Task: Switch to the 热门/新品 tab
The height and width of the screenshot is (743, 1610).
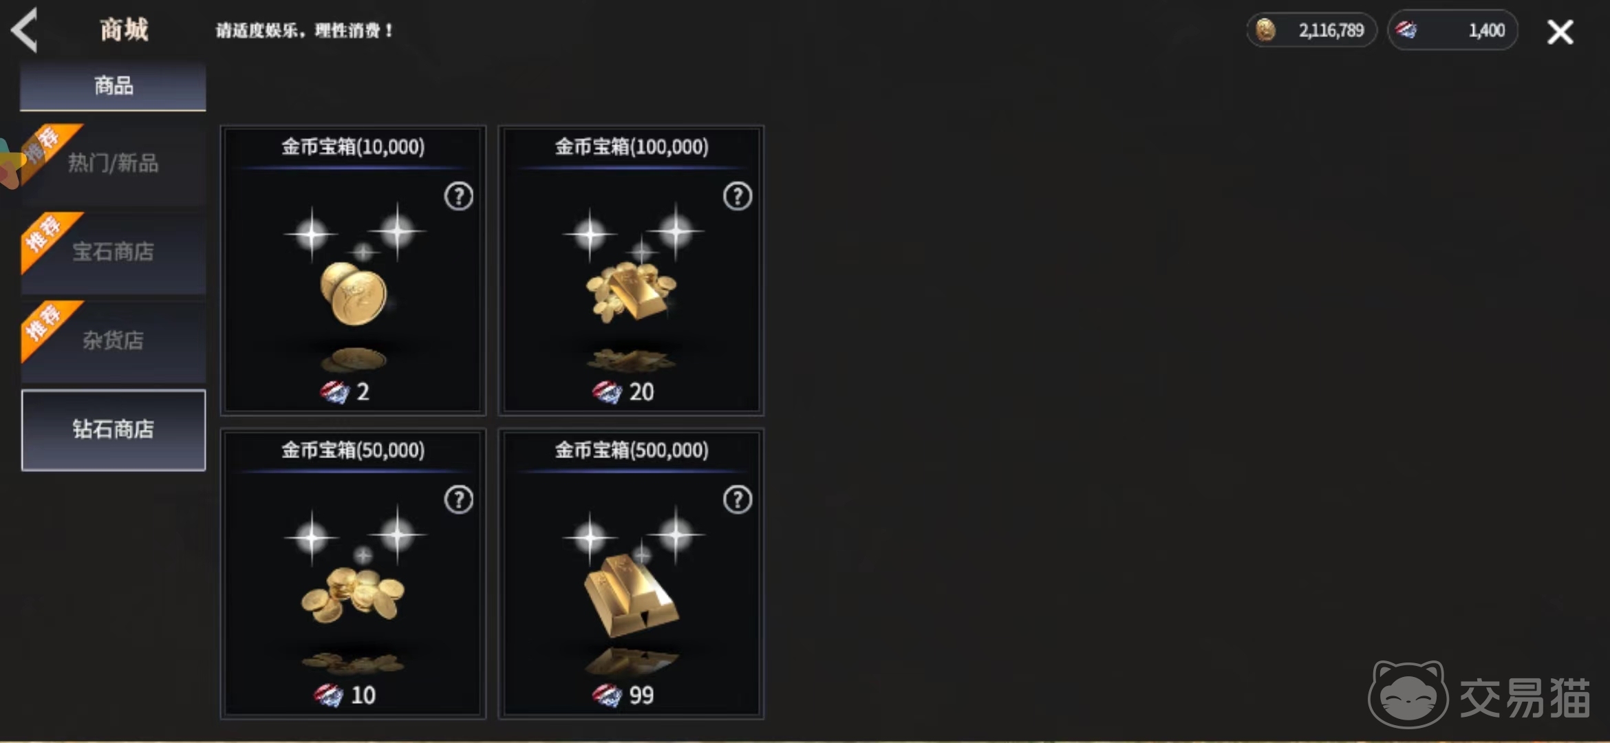Action: click(x=113, y=164)
